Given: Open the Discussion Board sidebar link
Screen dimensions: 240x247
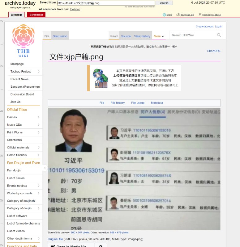Looking at the screenshot, I should coord(22,94).
